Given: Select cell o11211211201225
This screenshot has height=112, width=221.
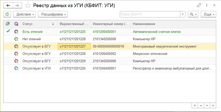Looking at the screenshot, I should (74, 32).
